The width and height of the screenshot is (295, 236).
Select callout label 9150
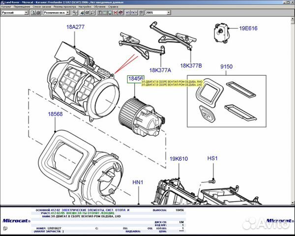(x=226, y=66)
